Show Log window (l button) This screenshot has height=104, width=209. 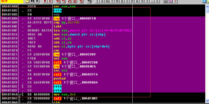[x=97, y=1]
